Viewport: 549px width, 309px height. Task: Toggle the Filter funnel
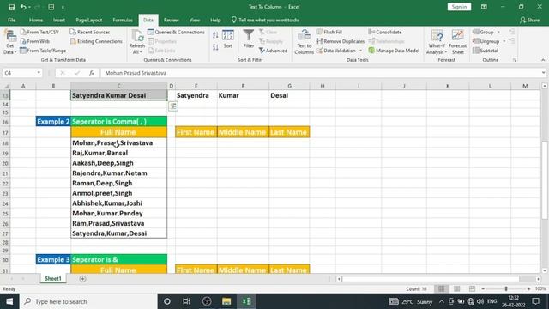249,39
